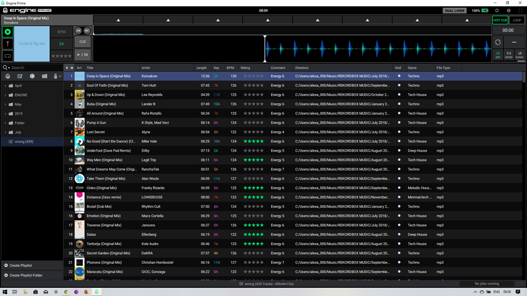Click the drives/devices icon in the sidebar

point(56,76)
